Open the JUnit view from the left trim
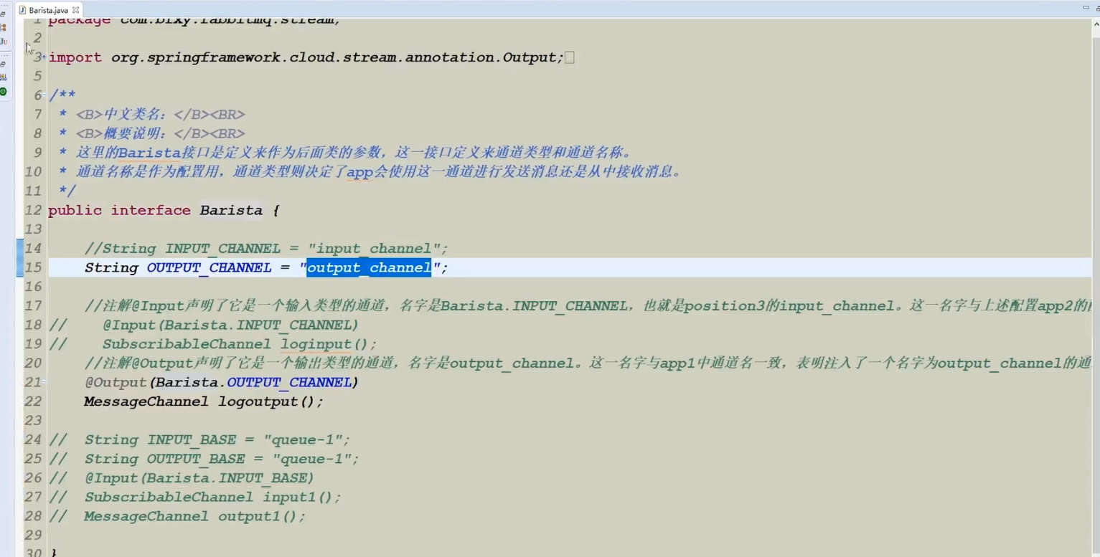Screen dimensions: 1100x557 click(x=4, y=42)
